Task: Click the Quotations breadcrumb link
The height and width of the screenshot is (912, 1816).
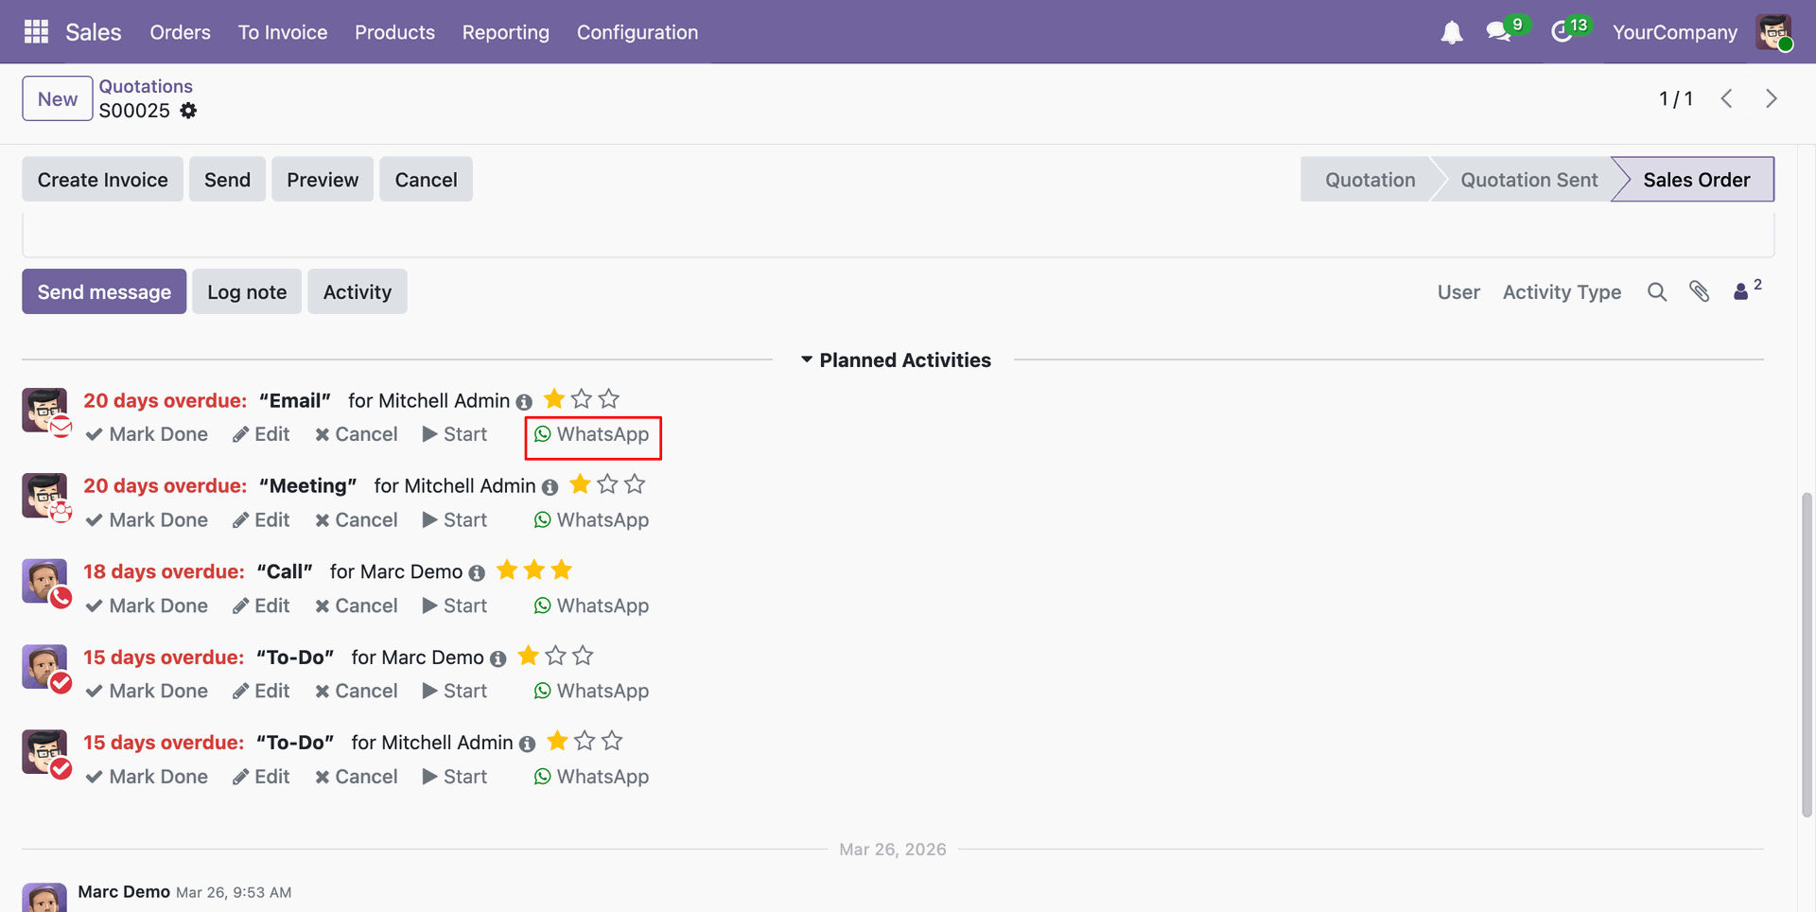Action: 146,86
